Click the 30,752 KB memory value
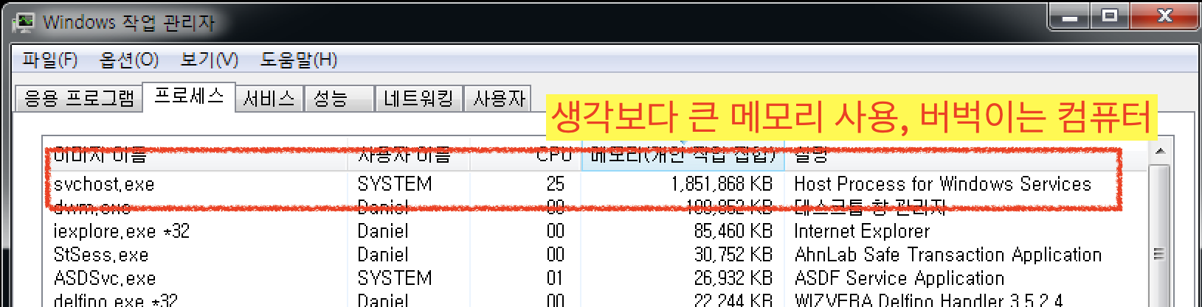Viewport: 1202px width, 307px height. tap(733, 255)
